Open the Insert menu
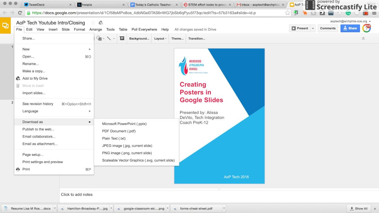379x213 pixels. click(x=53, y=29)
